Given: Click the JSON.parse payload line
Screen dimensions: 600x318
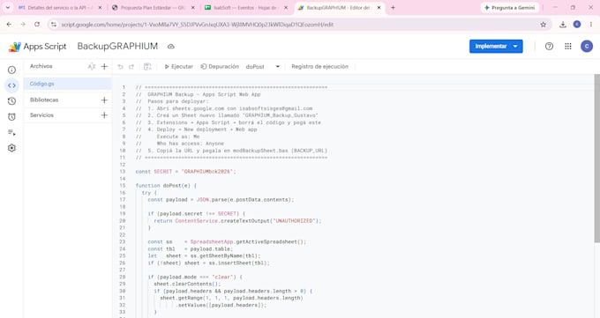Looking at the screenshot, I should (x=221, y=199).
